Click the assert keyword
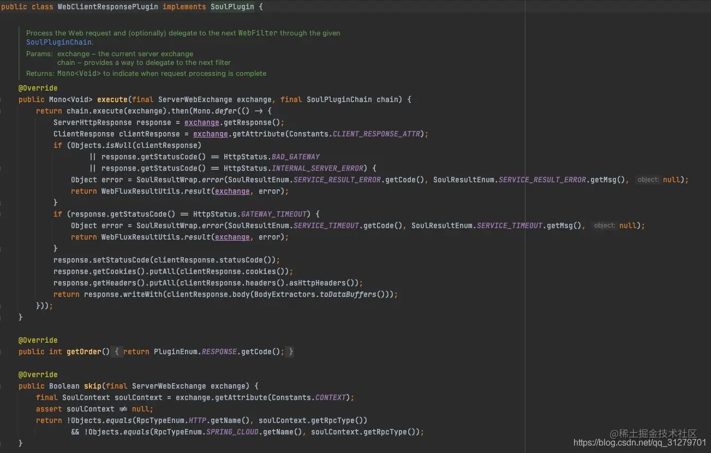 (x=49, y=409)
